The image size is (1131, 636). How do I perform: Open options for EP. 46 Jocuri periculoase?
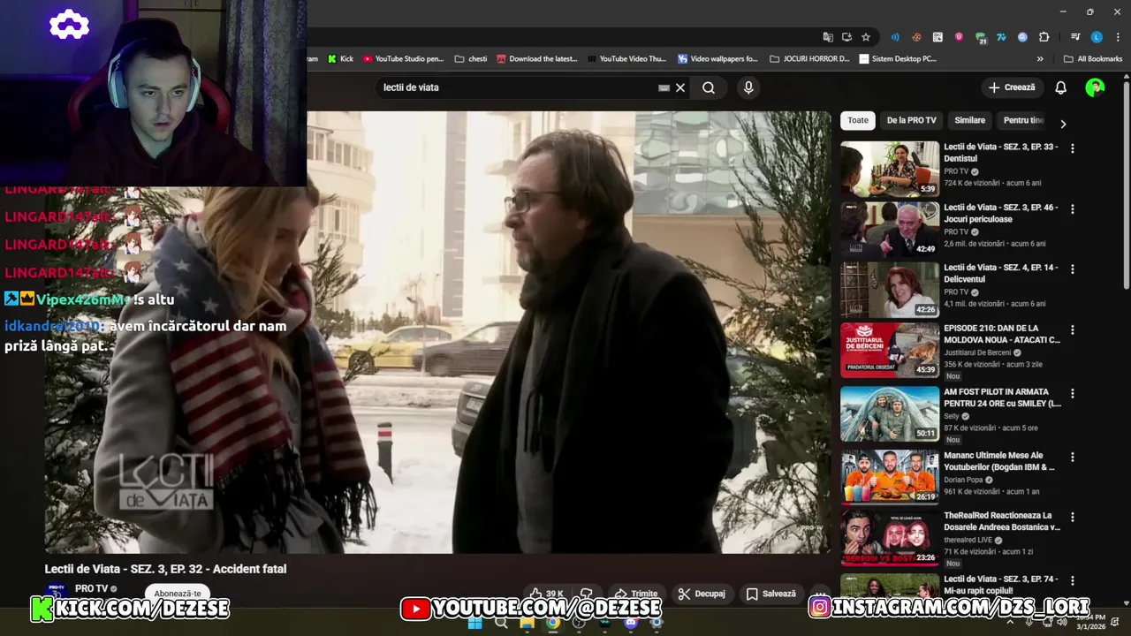[x=1073, y=209]
